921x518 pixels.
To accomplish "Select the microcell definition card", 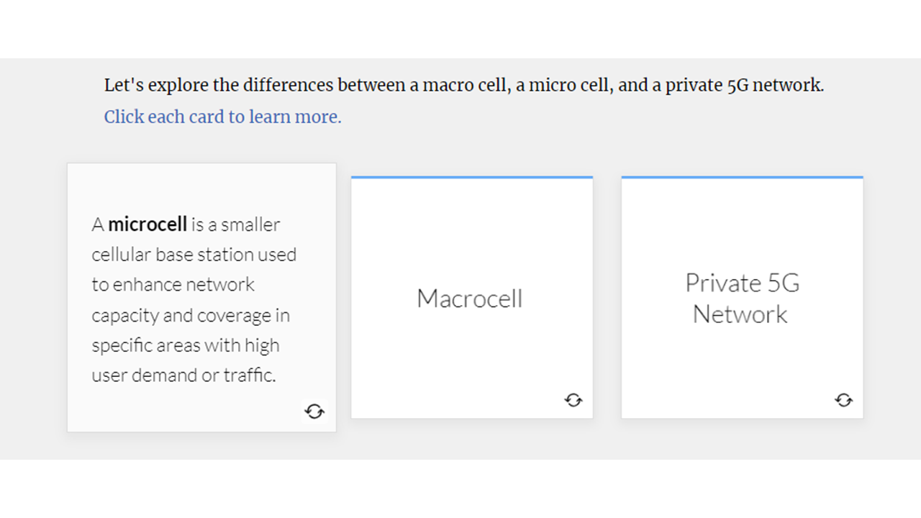I will [x=201, y=298].
